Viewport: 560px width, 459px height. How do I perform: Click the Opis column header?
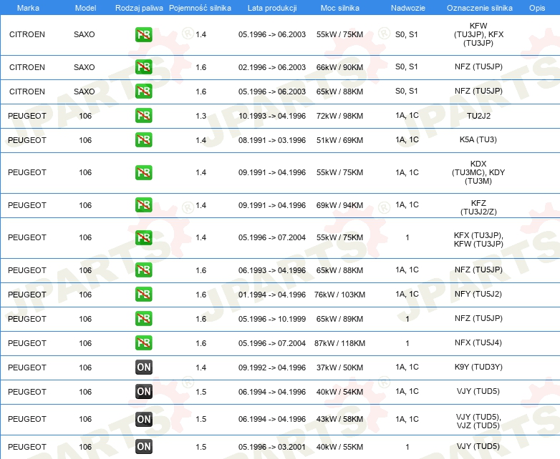537,8
